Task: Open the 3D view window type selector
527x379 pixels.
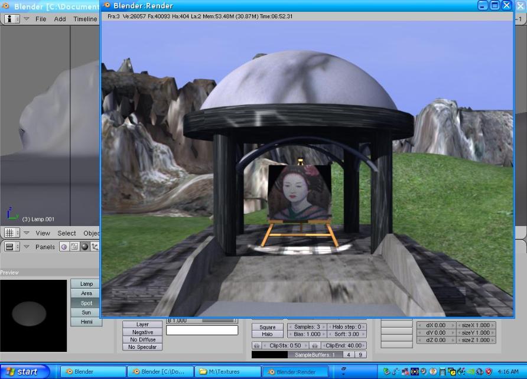Action: click(11, 233)
